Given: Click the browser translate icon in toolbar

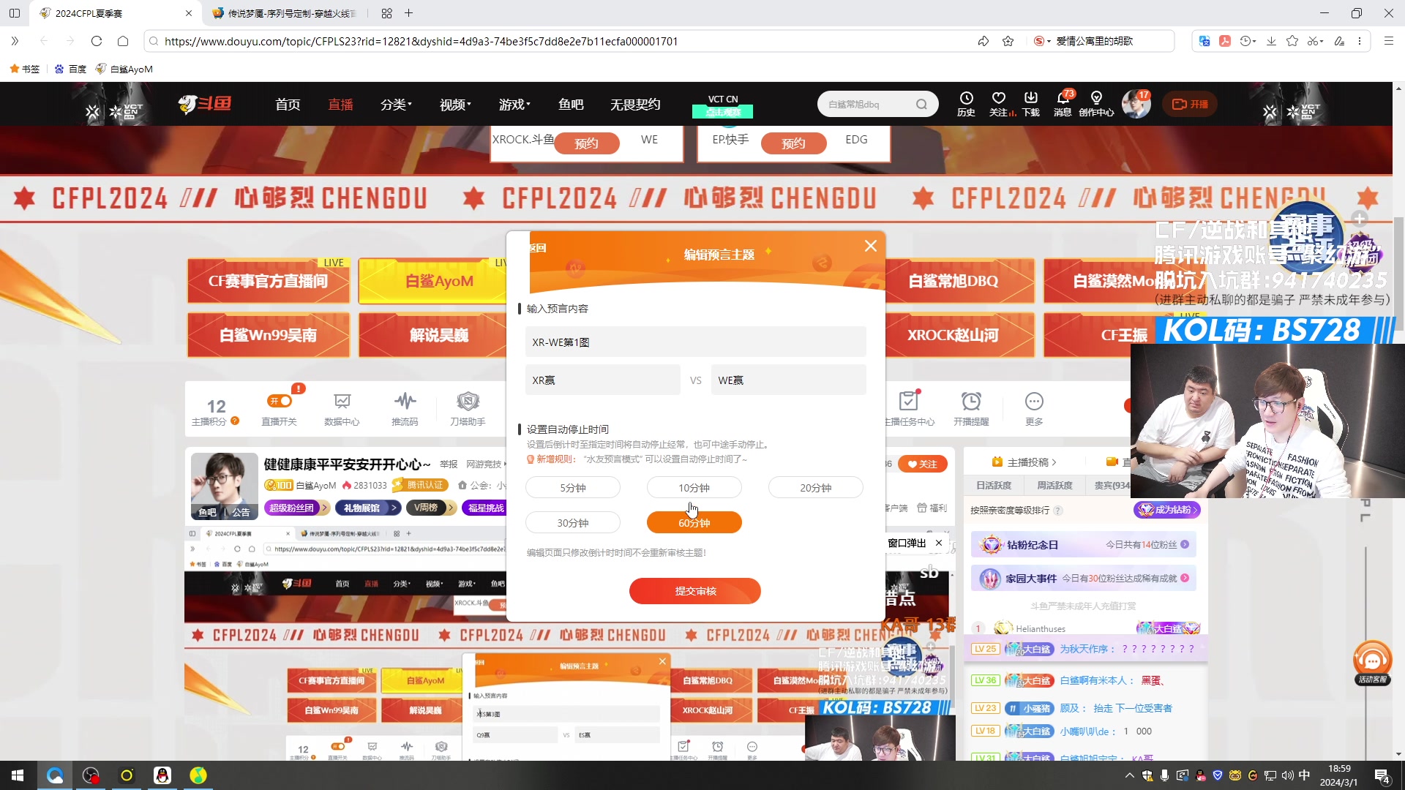Looking at the screenshot, I should pos(1204,41).
